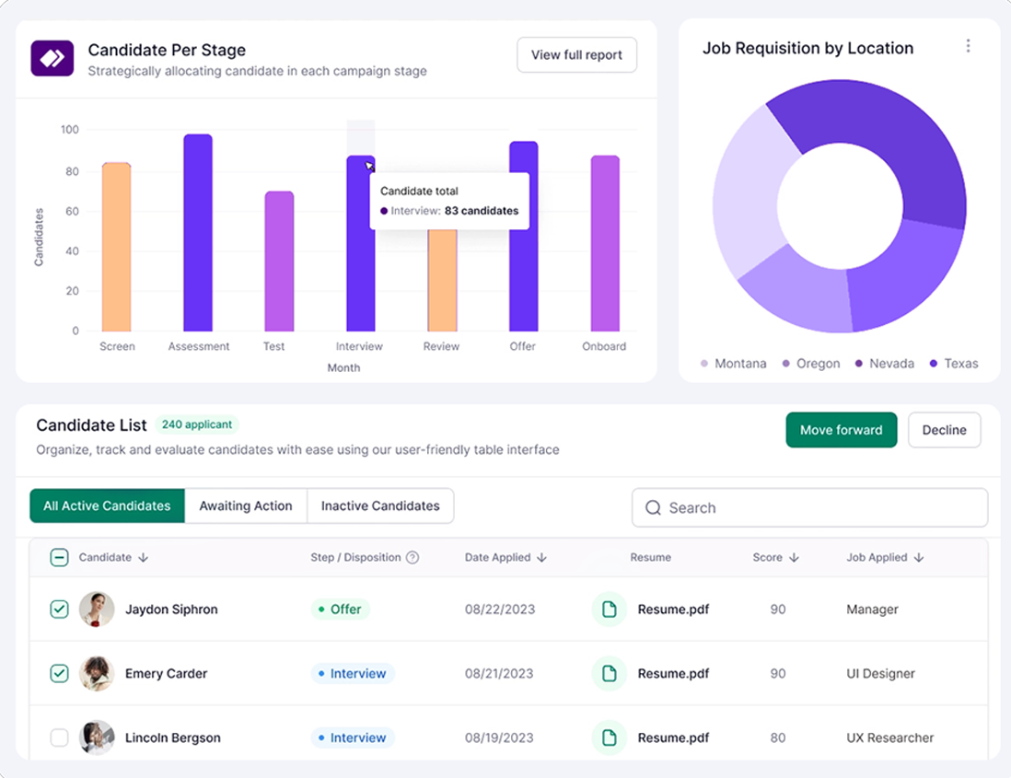This screenshot has height=778, width=1011.
Task: Select the Inactive Candidates tab
Action: coord(380,505)
